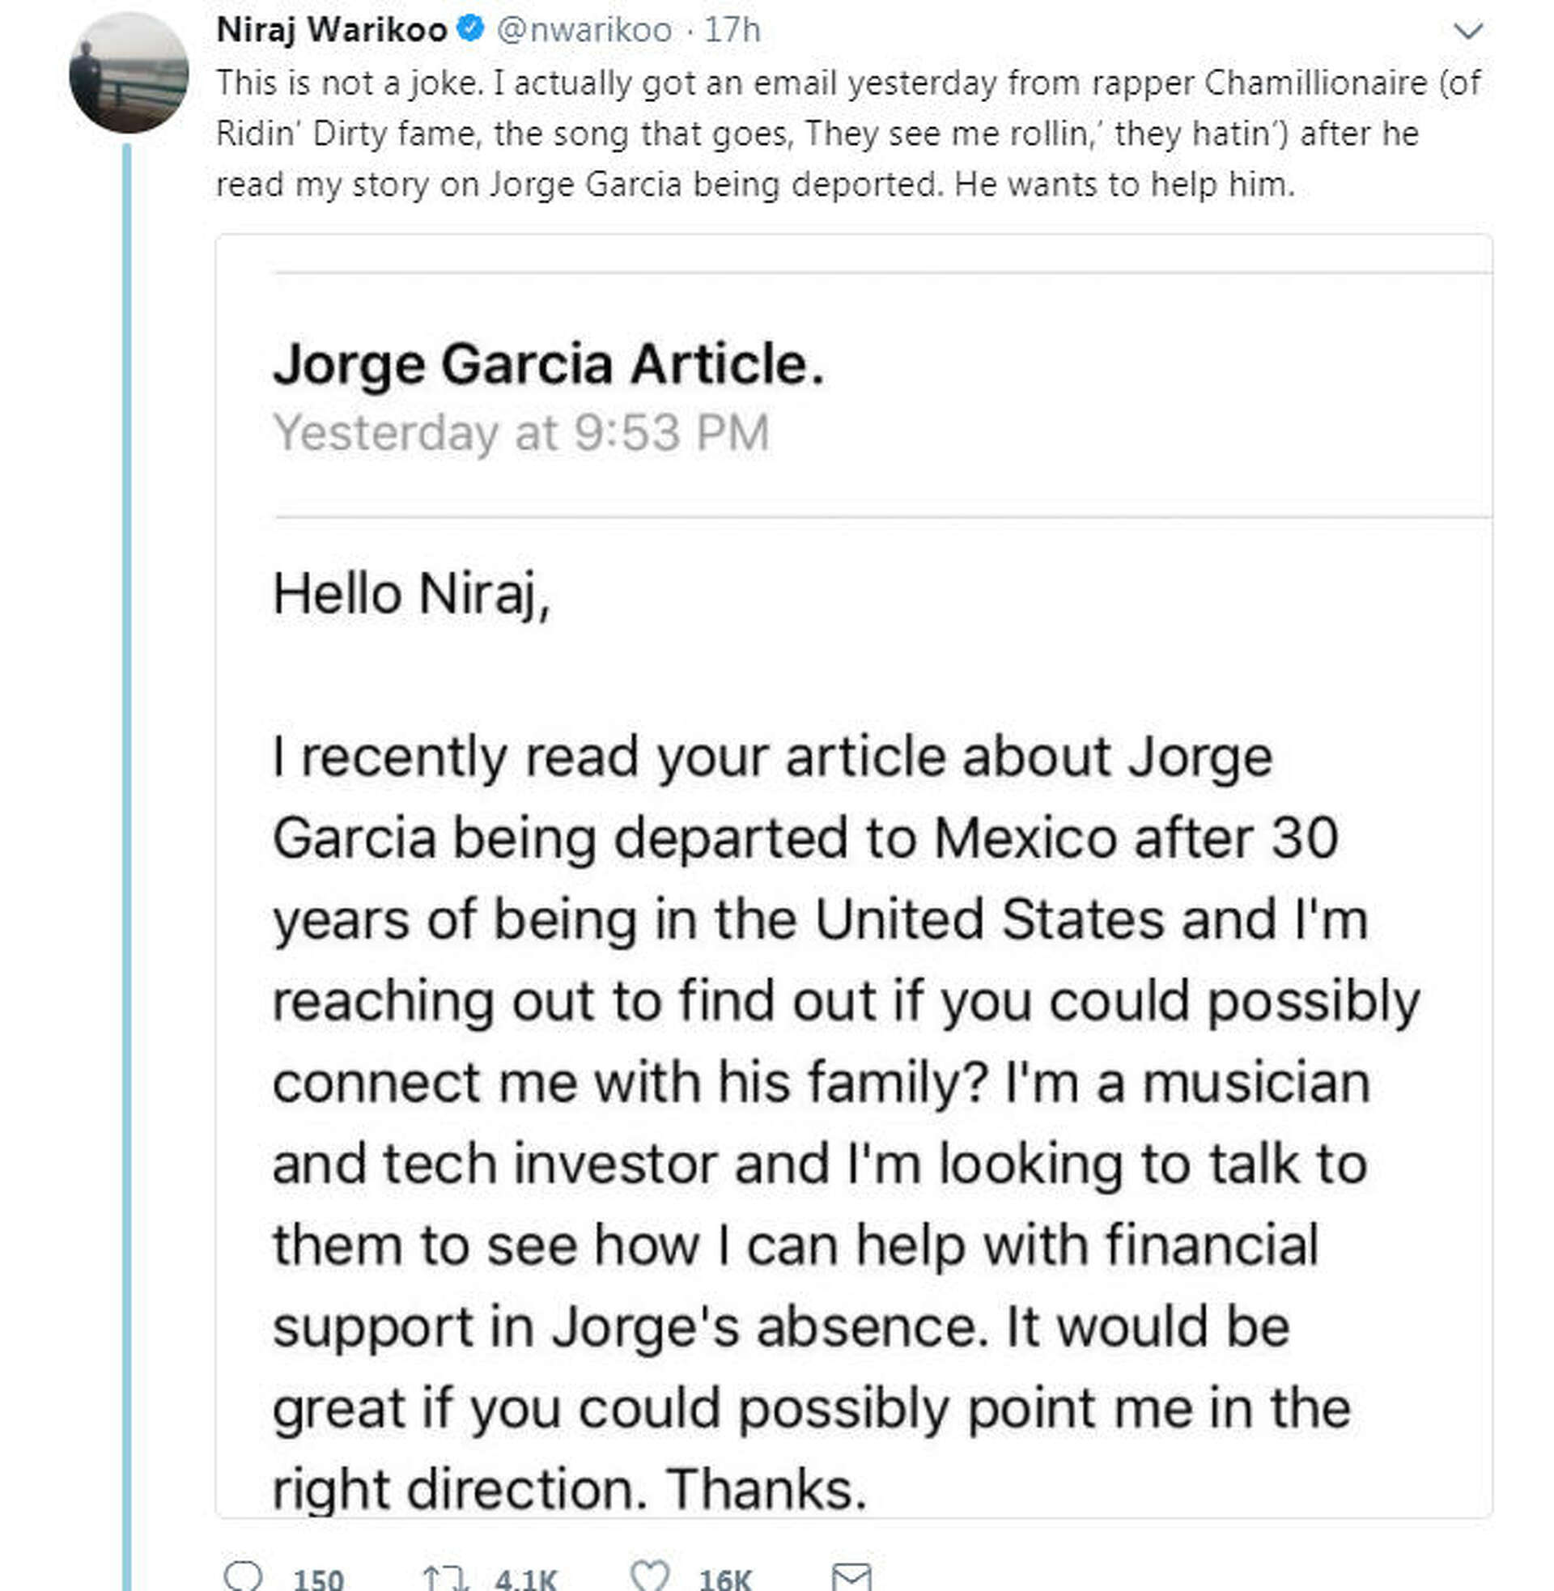Click the 16K likes count
This screenshot has height=1591, width=1554.
point(724,1578)
